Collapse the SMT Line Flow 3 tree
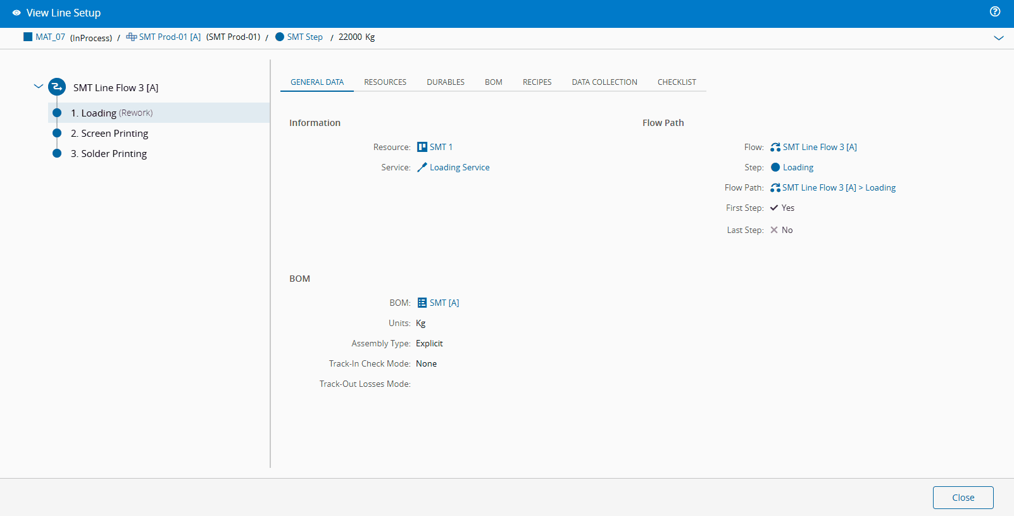The image size is (1014, 516). pos(39,87)
